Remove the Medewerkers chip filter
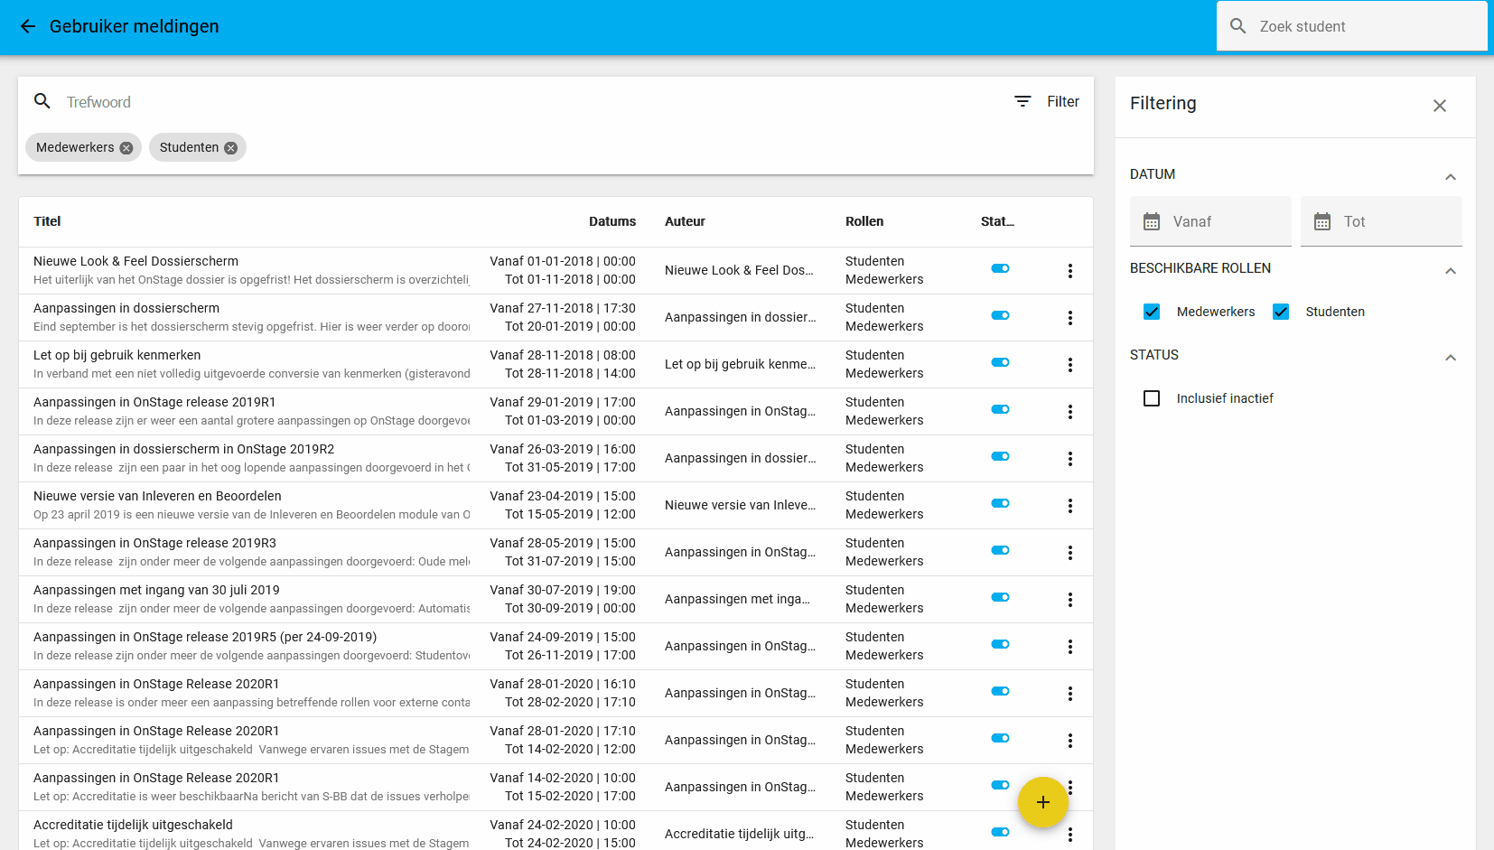This screenshot has height=850, width=1494. 126,148
